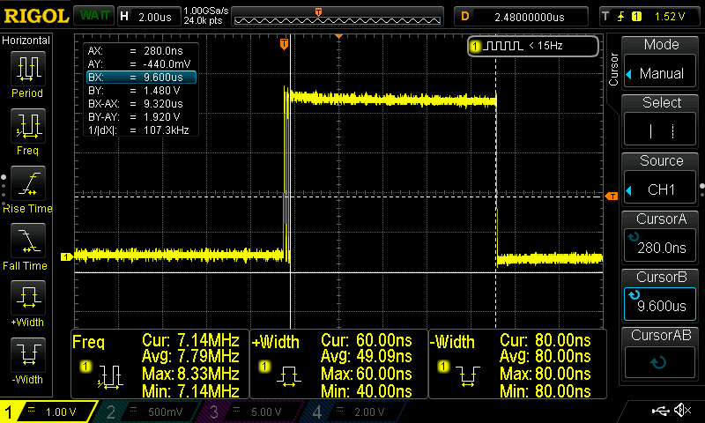Click the USB status icon
Viewport: 705px width, 423px height.
[x=660, y=411]
